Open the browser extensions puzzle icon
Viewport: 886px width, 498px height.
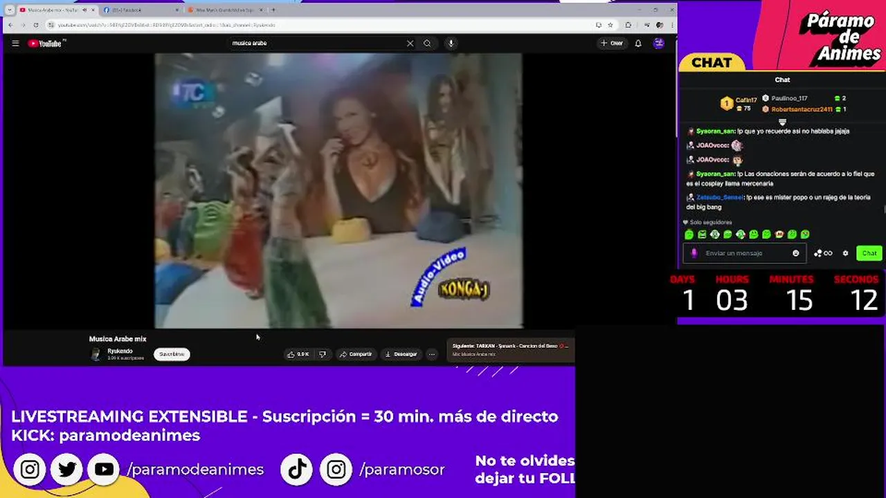point(628,25)
